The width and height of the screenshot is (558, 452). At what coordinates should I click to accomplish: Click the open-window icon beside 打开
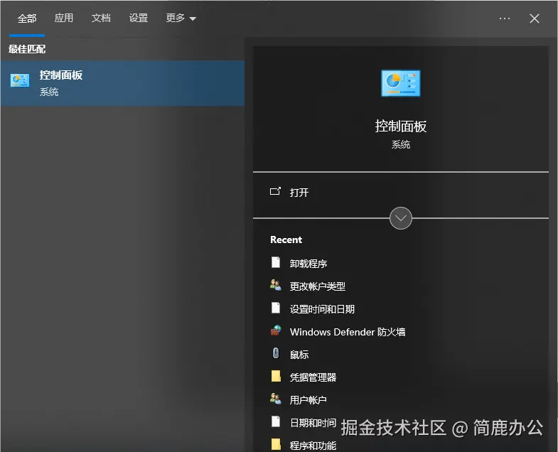tap(275, 191)
